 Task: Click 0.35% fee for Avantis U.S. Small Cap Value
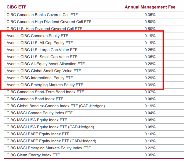pyautogui.click(x=150, y=57)
